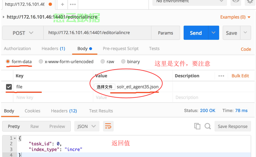Choose the binary body type radio
Screen dimensions: 256x157
(x=123, y=62)
